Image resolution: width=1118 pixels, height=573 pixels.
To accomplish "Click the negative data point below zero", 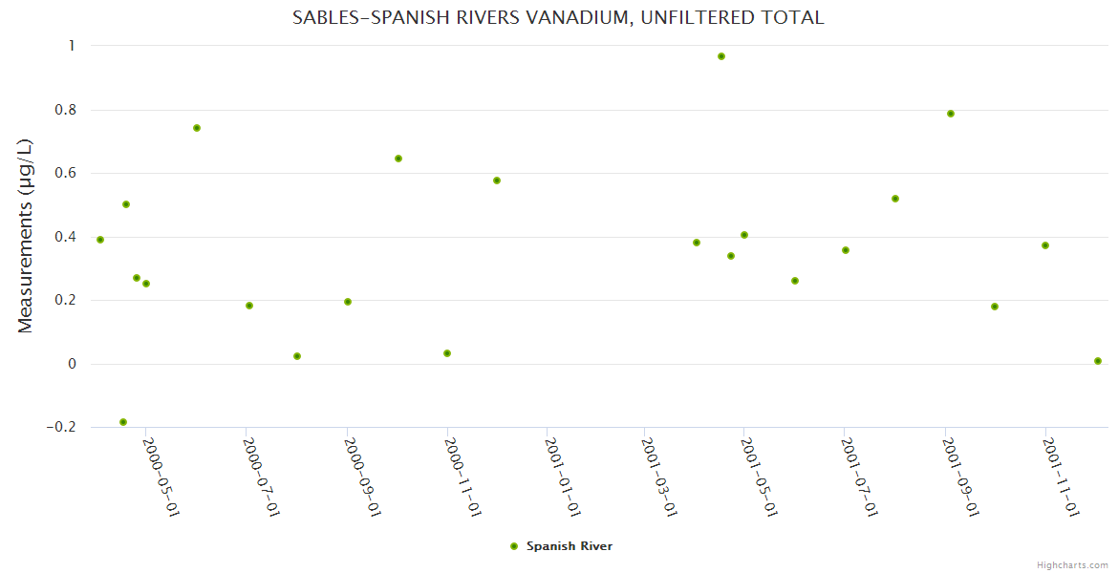I will [x=123, y=422].
